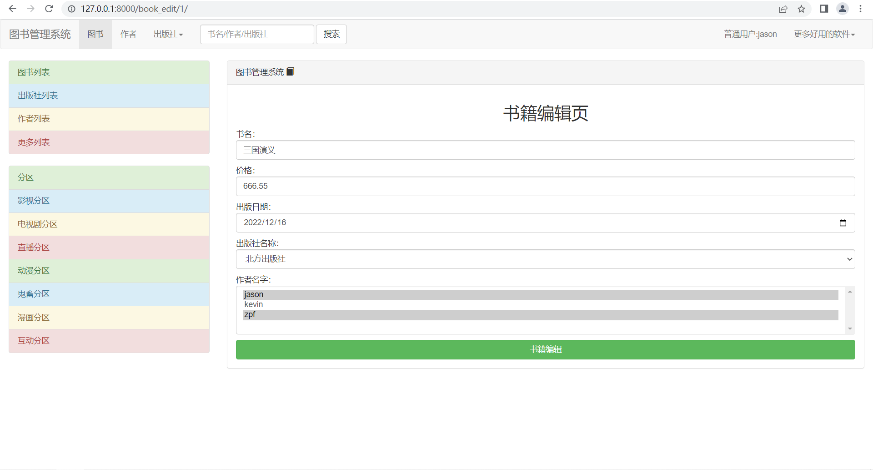873x470 pixels.
Task: Select 漫画分区 sidebar item
Action: click(109, 318)
